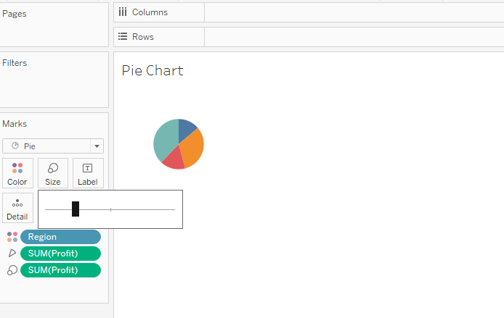Open the Label button on Marks card
The image size is (504, 318).
tap(88, 173)
